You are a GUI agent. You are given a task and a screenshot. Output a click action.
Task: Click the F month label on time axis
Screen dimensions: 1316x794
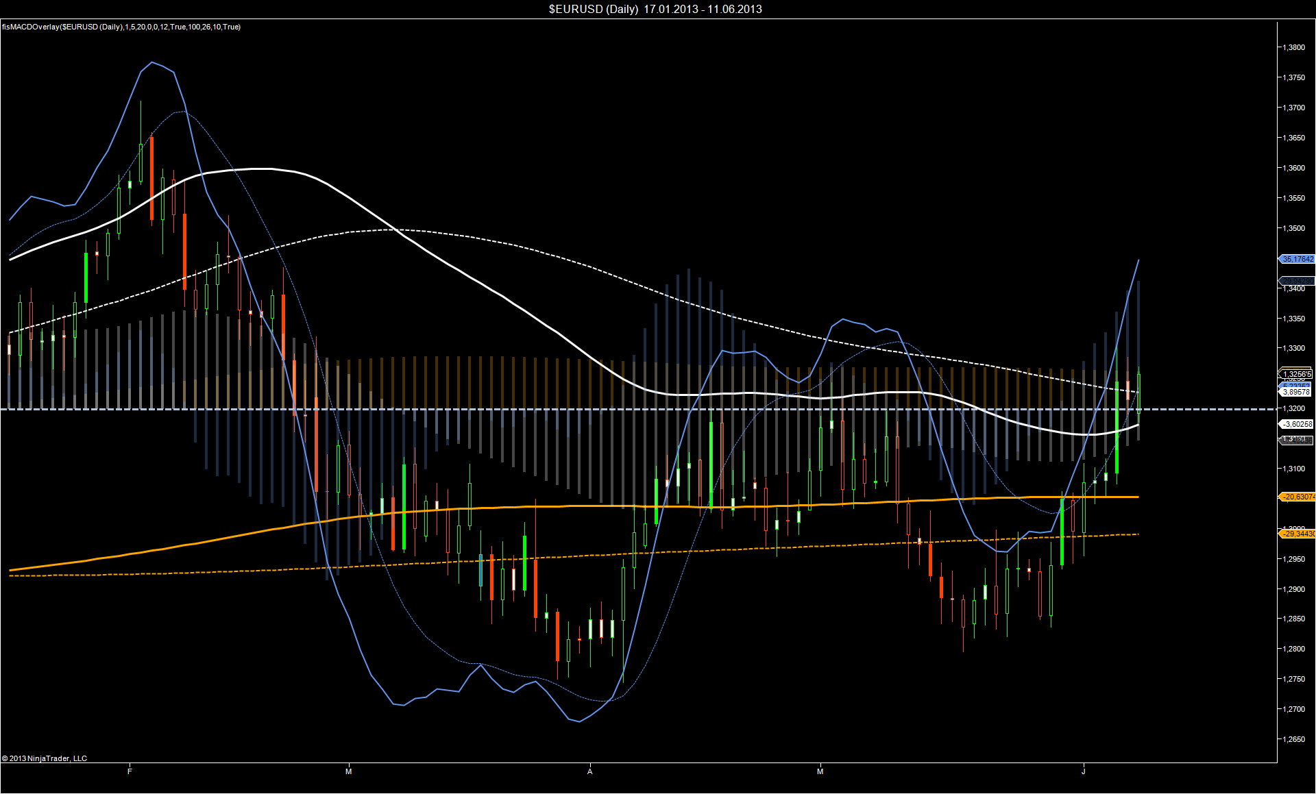click(x=130, y=771)
